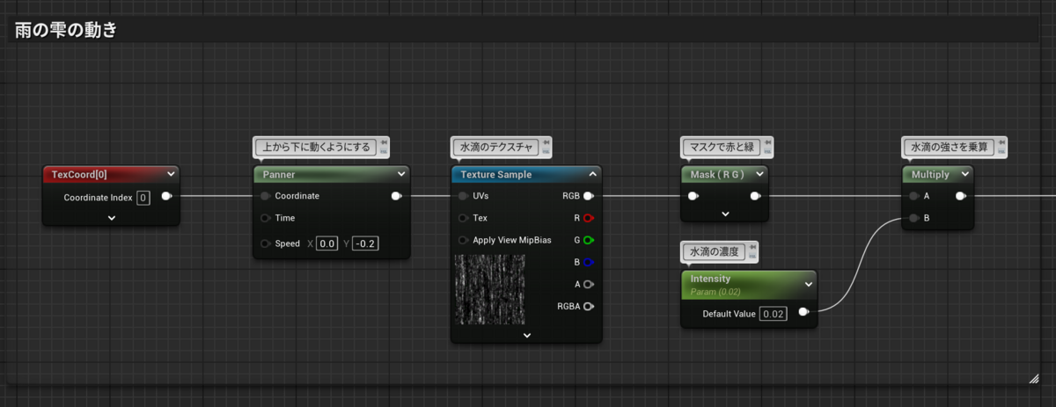Image resolution: width=1056 pixels, height=407 pixels.
Task: Edit the Coordinate Index value field
Action: tap(143, 197)
